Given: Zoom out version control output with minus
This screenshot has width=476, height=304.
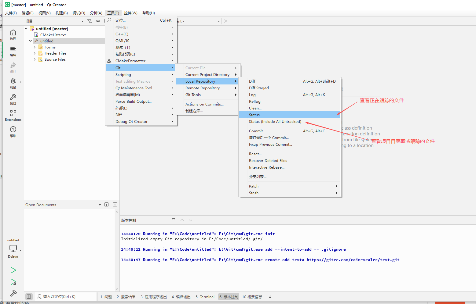Looking at the screenshot, I should (x=207, y=220).
